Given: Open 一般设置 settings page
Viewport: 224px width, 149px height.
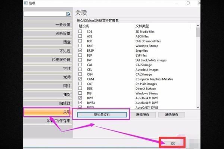Looking at the screenshot, I should (x=48, y=25).
